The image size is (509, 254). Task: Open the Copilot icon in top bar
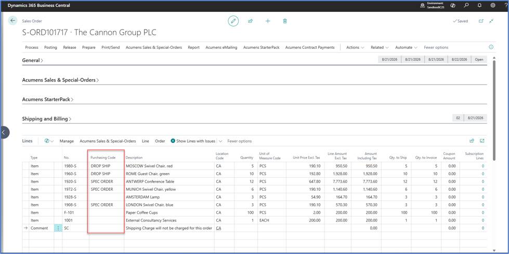[453, 5]
